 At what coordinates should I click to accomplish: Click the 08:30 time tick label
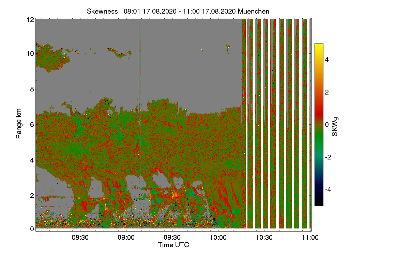[80, 238]
